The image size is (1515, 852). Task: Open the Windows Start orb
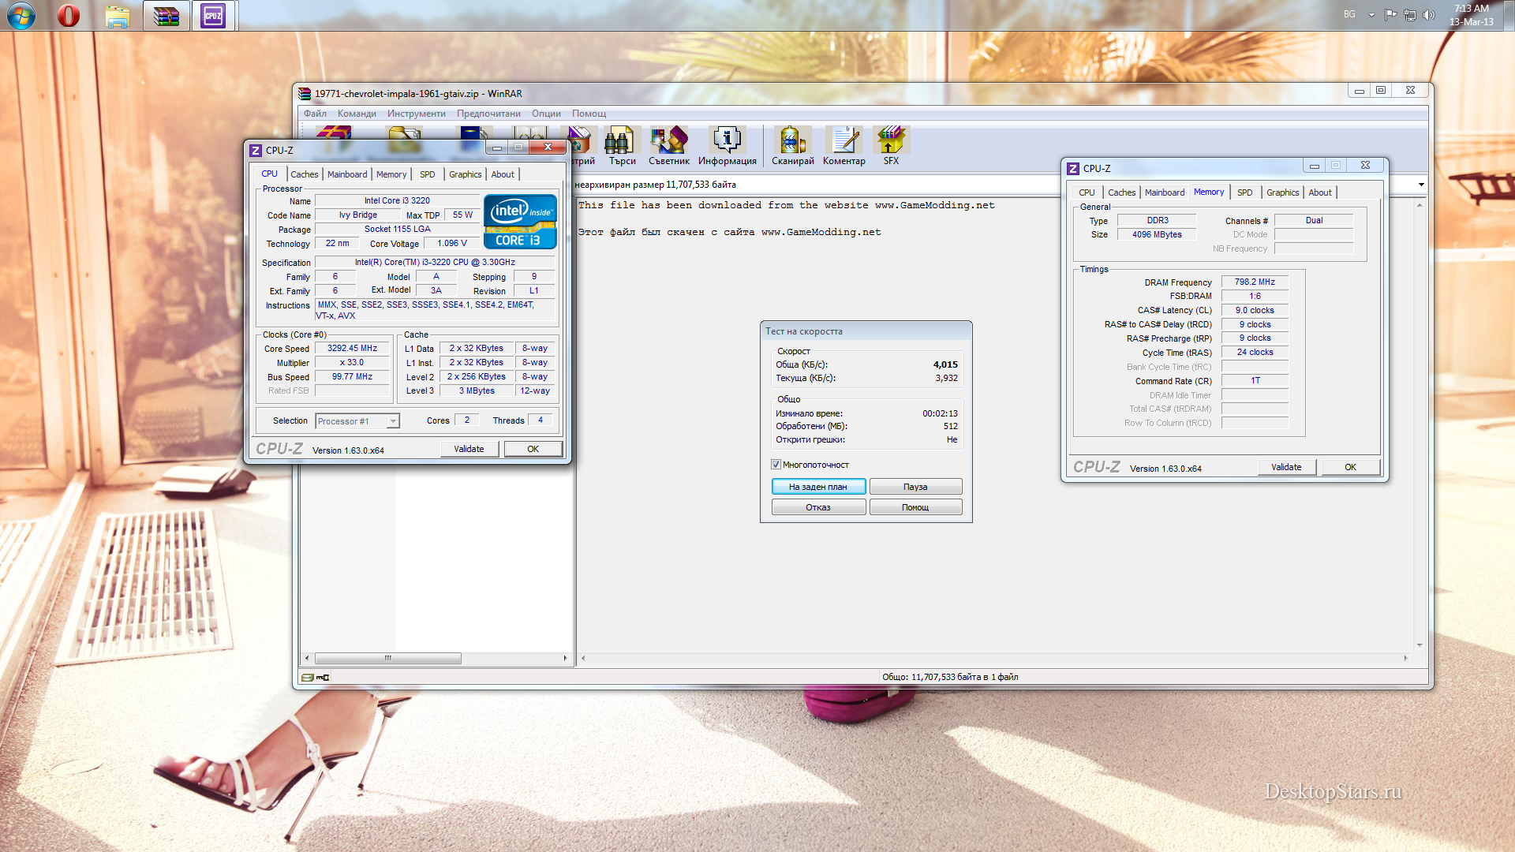pyautogui.click(x=21, y=15)
